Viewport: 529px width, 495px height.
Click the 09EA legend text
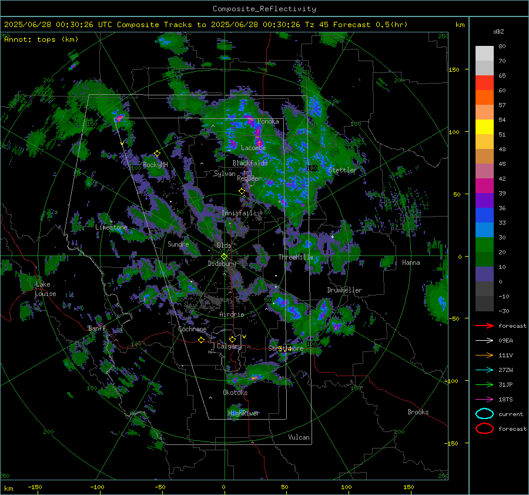[505, 341]
